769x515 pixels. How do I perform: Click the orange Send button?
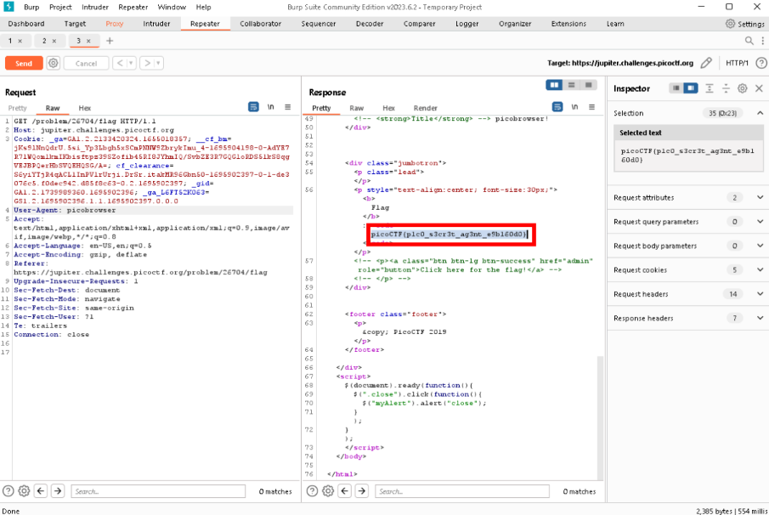[24, 63]
